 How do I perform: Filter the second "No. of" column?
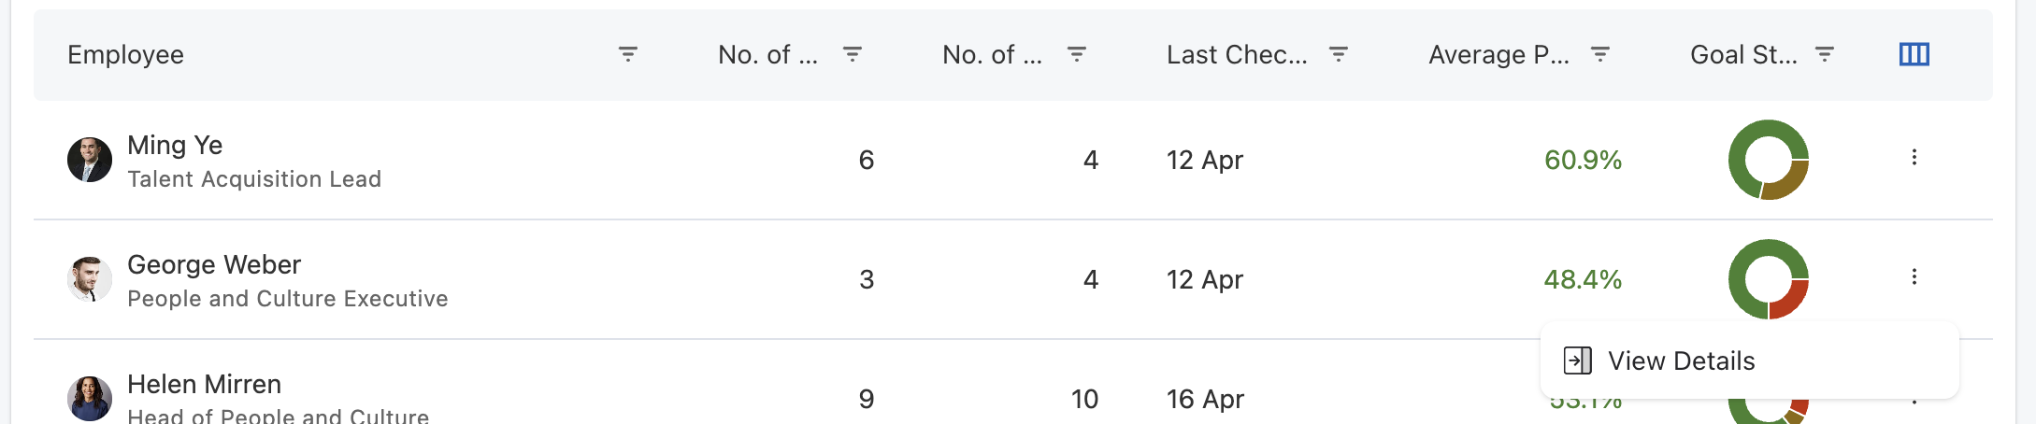click(1077, 55)
